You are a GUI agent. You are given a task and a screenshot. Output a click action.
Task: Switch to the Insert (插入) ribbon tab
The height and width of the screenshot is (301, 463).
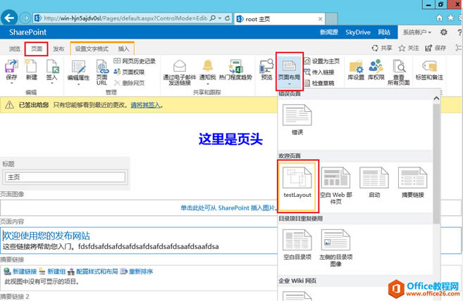[123, 49]
